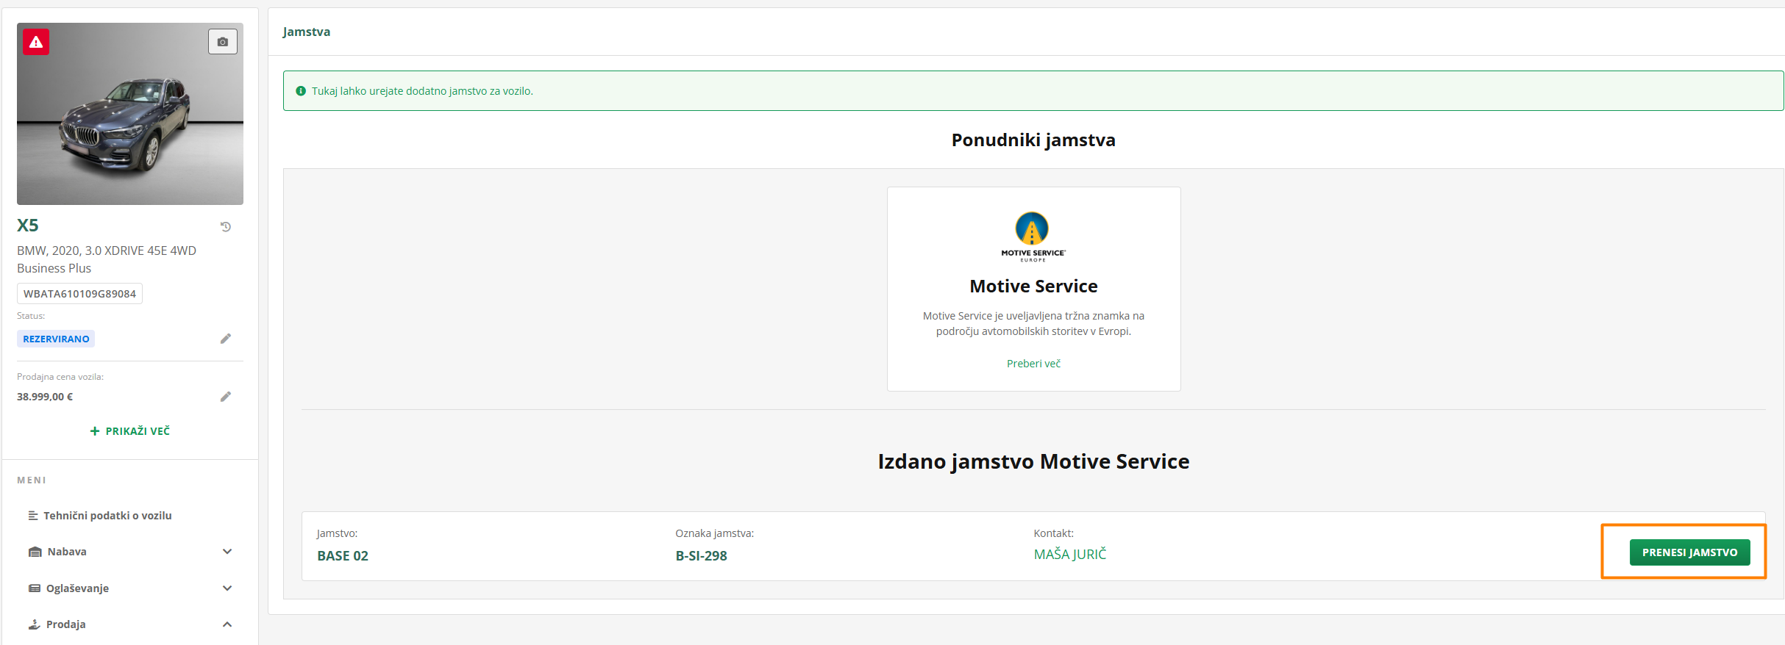This screenshot has width=1785, height=645.
Task: Edit the REZERVIRANO status with pencil icon
Action: [226, 339]
